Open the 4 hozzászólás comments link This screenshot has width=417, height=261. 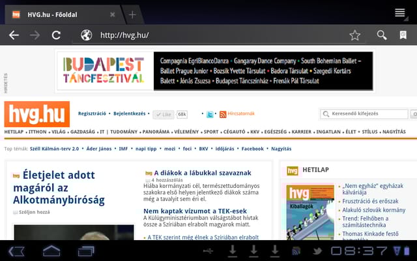coord(167,180)
